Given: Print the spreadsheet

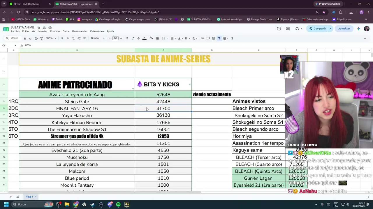Looking at the screenshot, I should pyautogui.click(x=36, y=38).
